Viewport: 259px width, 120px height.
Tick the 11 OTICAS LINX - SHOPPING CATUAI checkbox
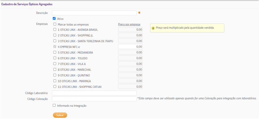[x=55, y=86]
